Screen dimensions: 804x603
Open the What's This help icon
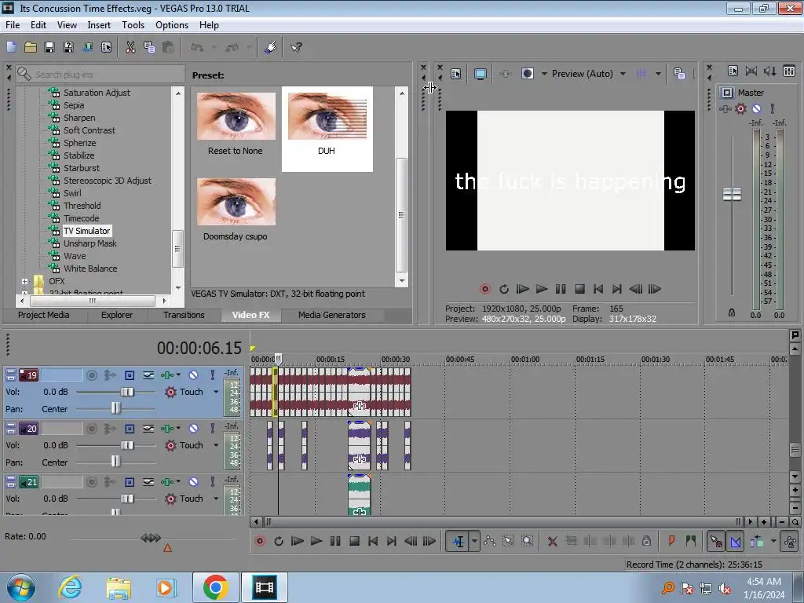click(x=296, y=47)
